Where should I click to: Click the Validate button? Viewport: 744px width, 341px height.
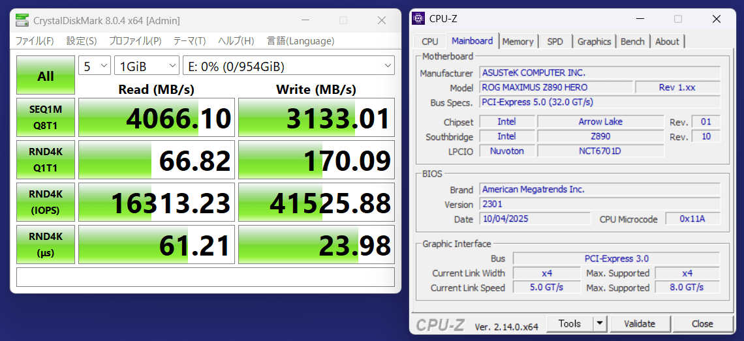(x=640, y=323)
